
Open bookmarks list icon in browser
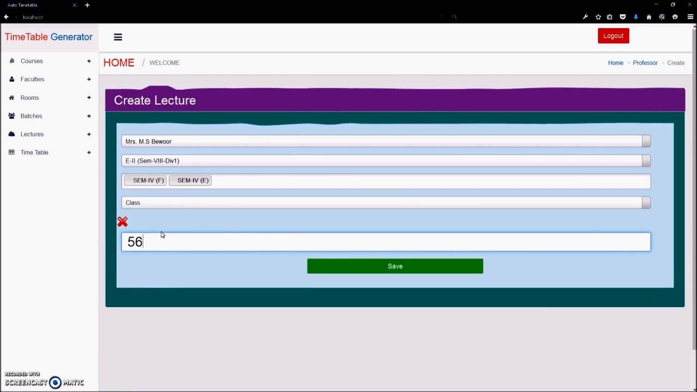click(610, 17)
